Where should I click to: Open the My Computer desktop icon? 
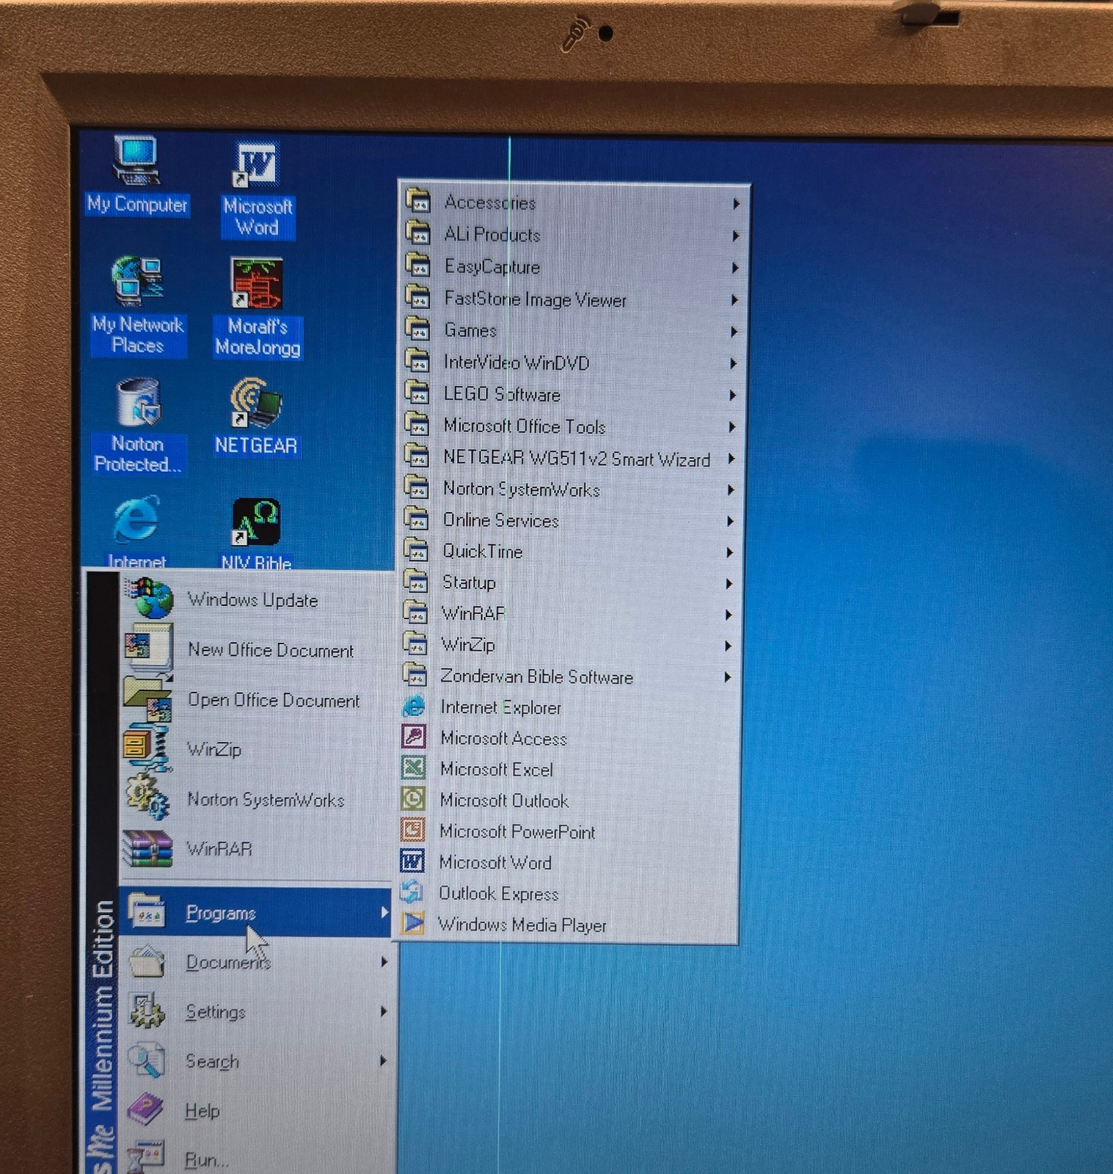coord(137,175)
